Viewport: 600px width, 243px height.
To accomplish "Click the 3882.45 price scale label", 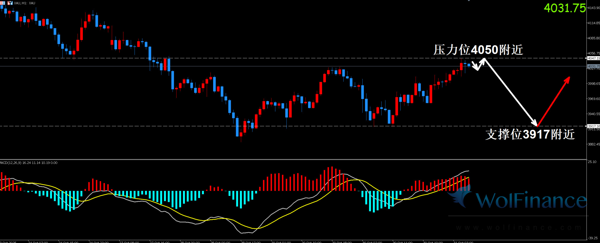I will [593, 144].
